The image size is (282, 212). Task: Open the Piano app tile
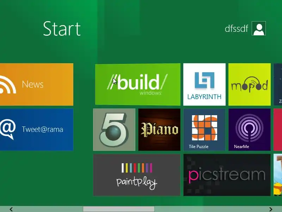[x=159, y=130]
